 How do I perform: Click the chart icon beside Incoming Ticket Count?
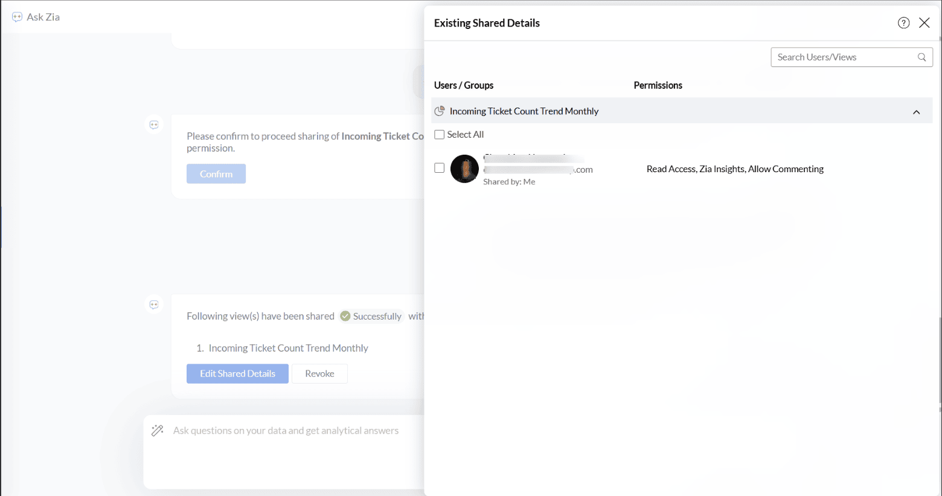(440, 111)
